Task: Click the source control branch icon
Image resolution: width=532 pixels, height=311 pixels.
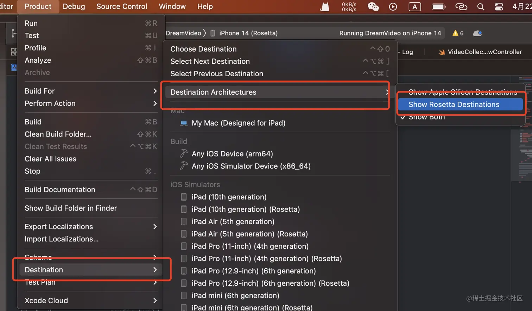Action: [x=13, y=33]
